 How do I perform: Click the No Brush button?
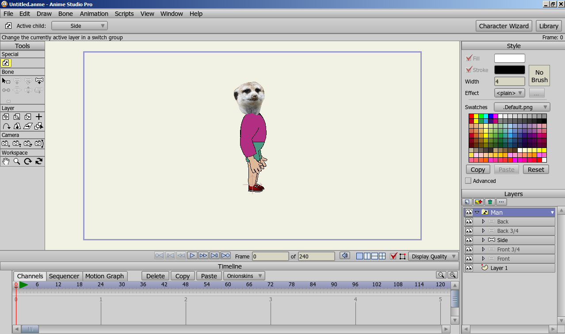point(539,76)
